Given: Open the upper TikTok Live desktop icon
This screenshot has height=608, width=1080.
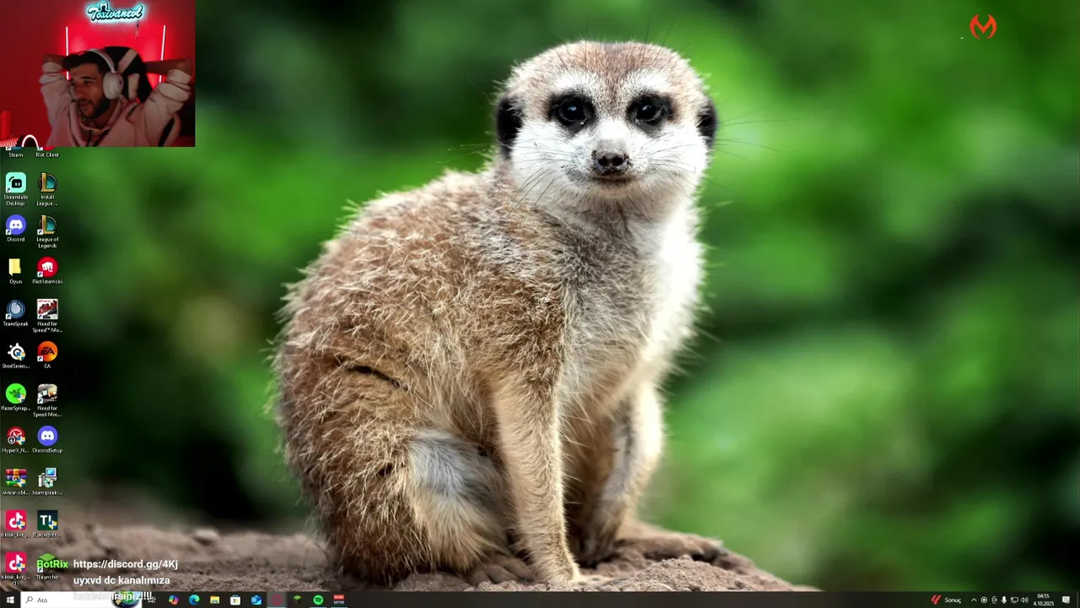Looking at the screenshot, I should pyautogui.click(x=15, y=524).
